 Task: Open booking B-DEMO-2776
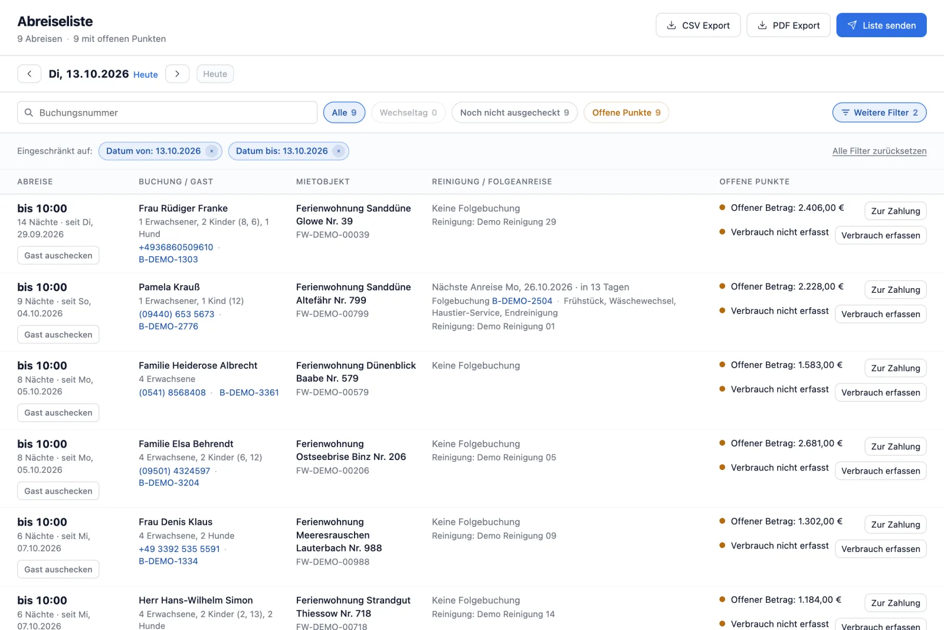(x=168, y=326)
